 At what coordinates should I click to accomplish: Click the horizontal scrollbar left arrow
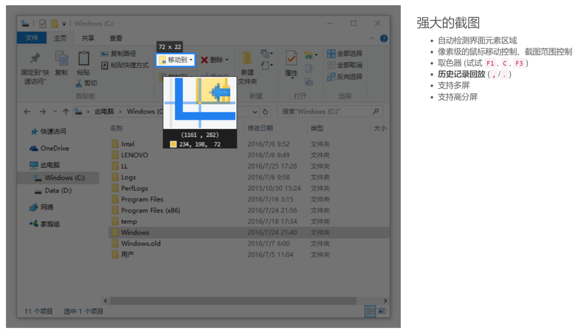[105, 301]
